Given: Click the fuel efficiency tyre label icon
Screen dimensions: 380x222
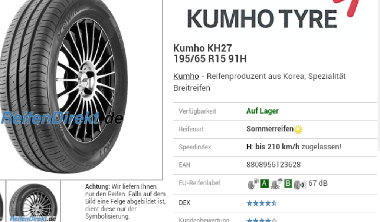Looking at the screenshot, I should pos(253,184).
